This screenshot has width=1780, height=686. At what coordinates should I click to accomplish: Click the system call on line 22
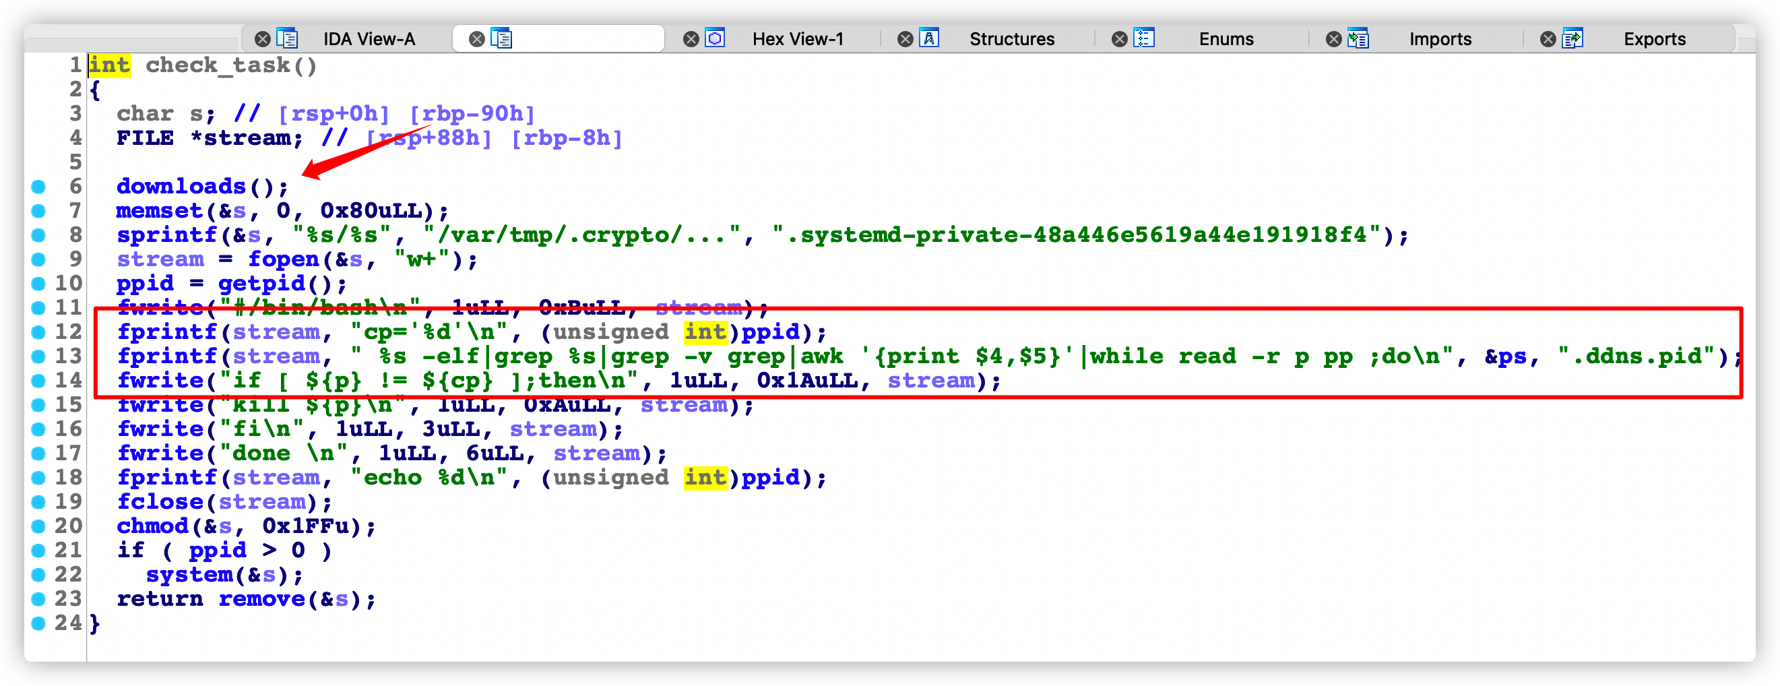tap(189, 575)
